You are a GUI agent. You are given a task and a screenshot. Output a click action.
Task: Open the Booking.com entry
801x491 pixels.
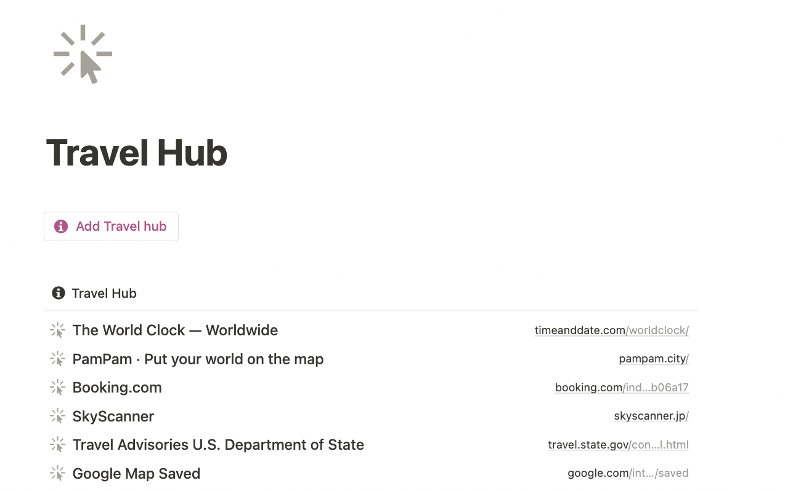[x=117, y=388]
